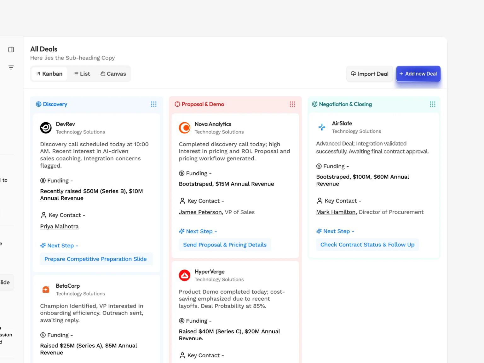Image resolution: width=484 pixels, height=363 pixels.
Task: Click the Proposal & Demo column icon
Action: click(x=177, y=104)
